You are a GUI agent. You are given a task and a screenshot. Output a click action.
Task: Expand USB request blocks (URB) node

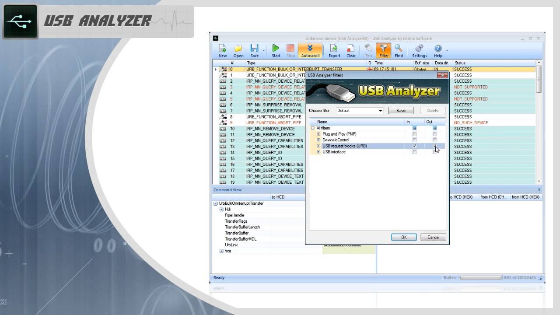click(x=318, y=146)
